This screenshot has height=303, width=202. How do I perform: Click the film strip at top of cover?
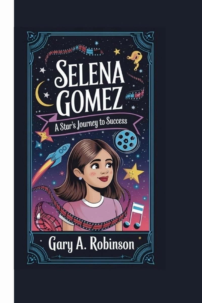point(74,51)
